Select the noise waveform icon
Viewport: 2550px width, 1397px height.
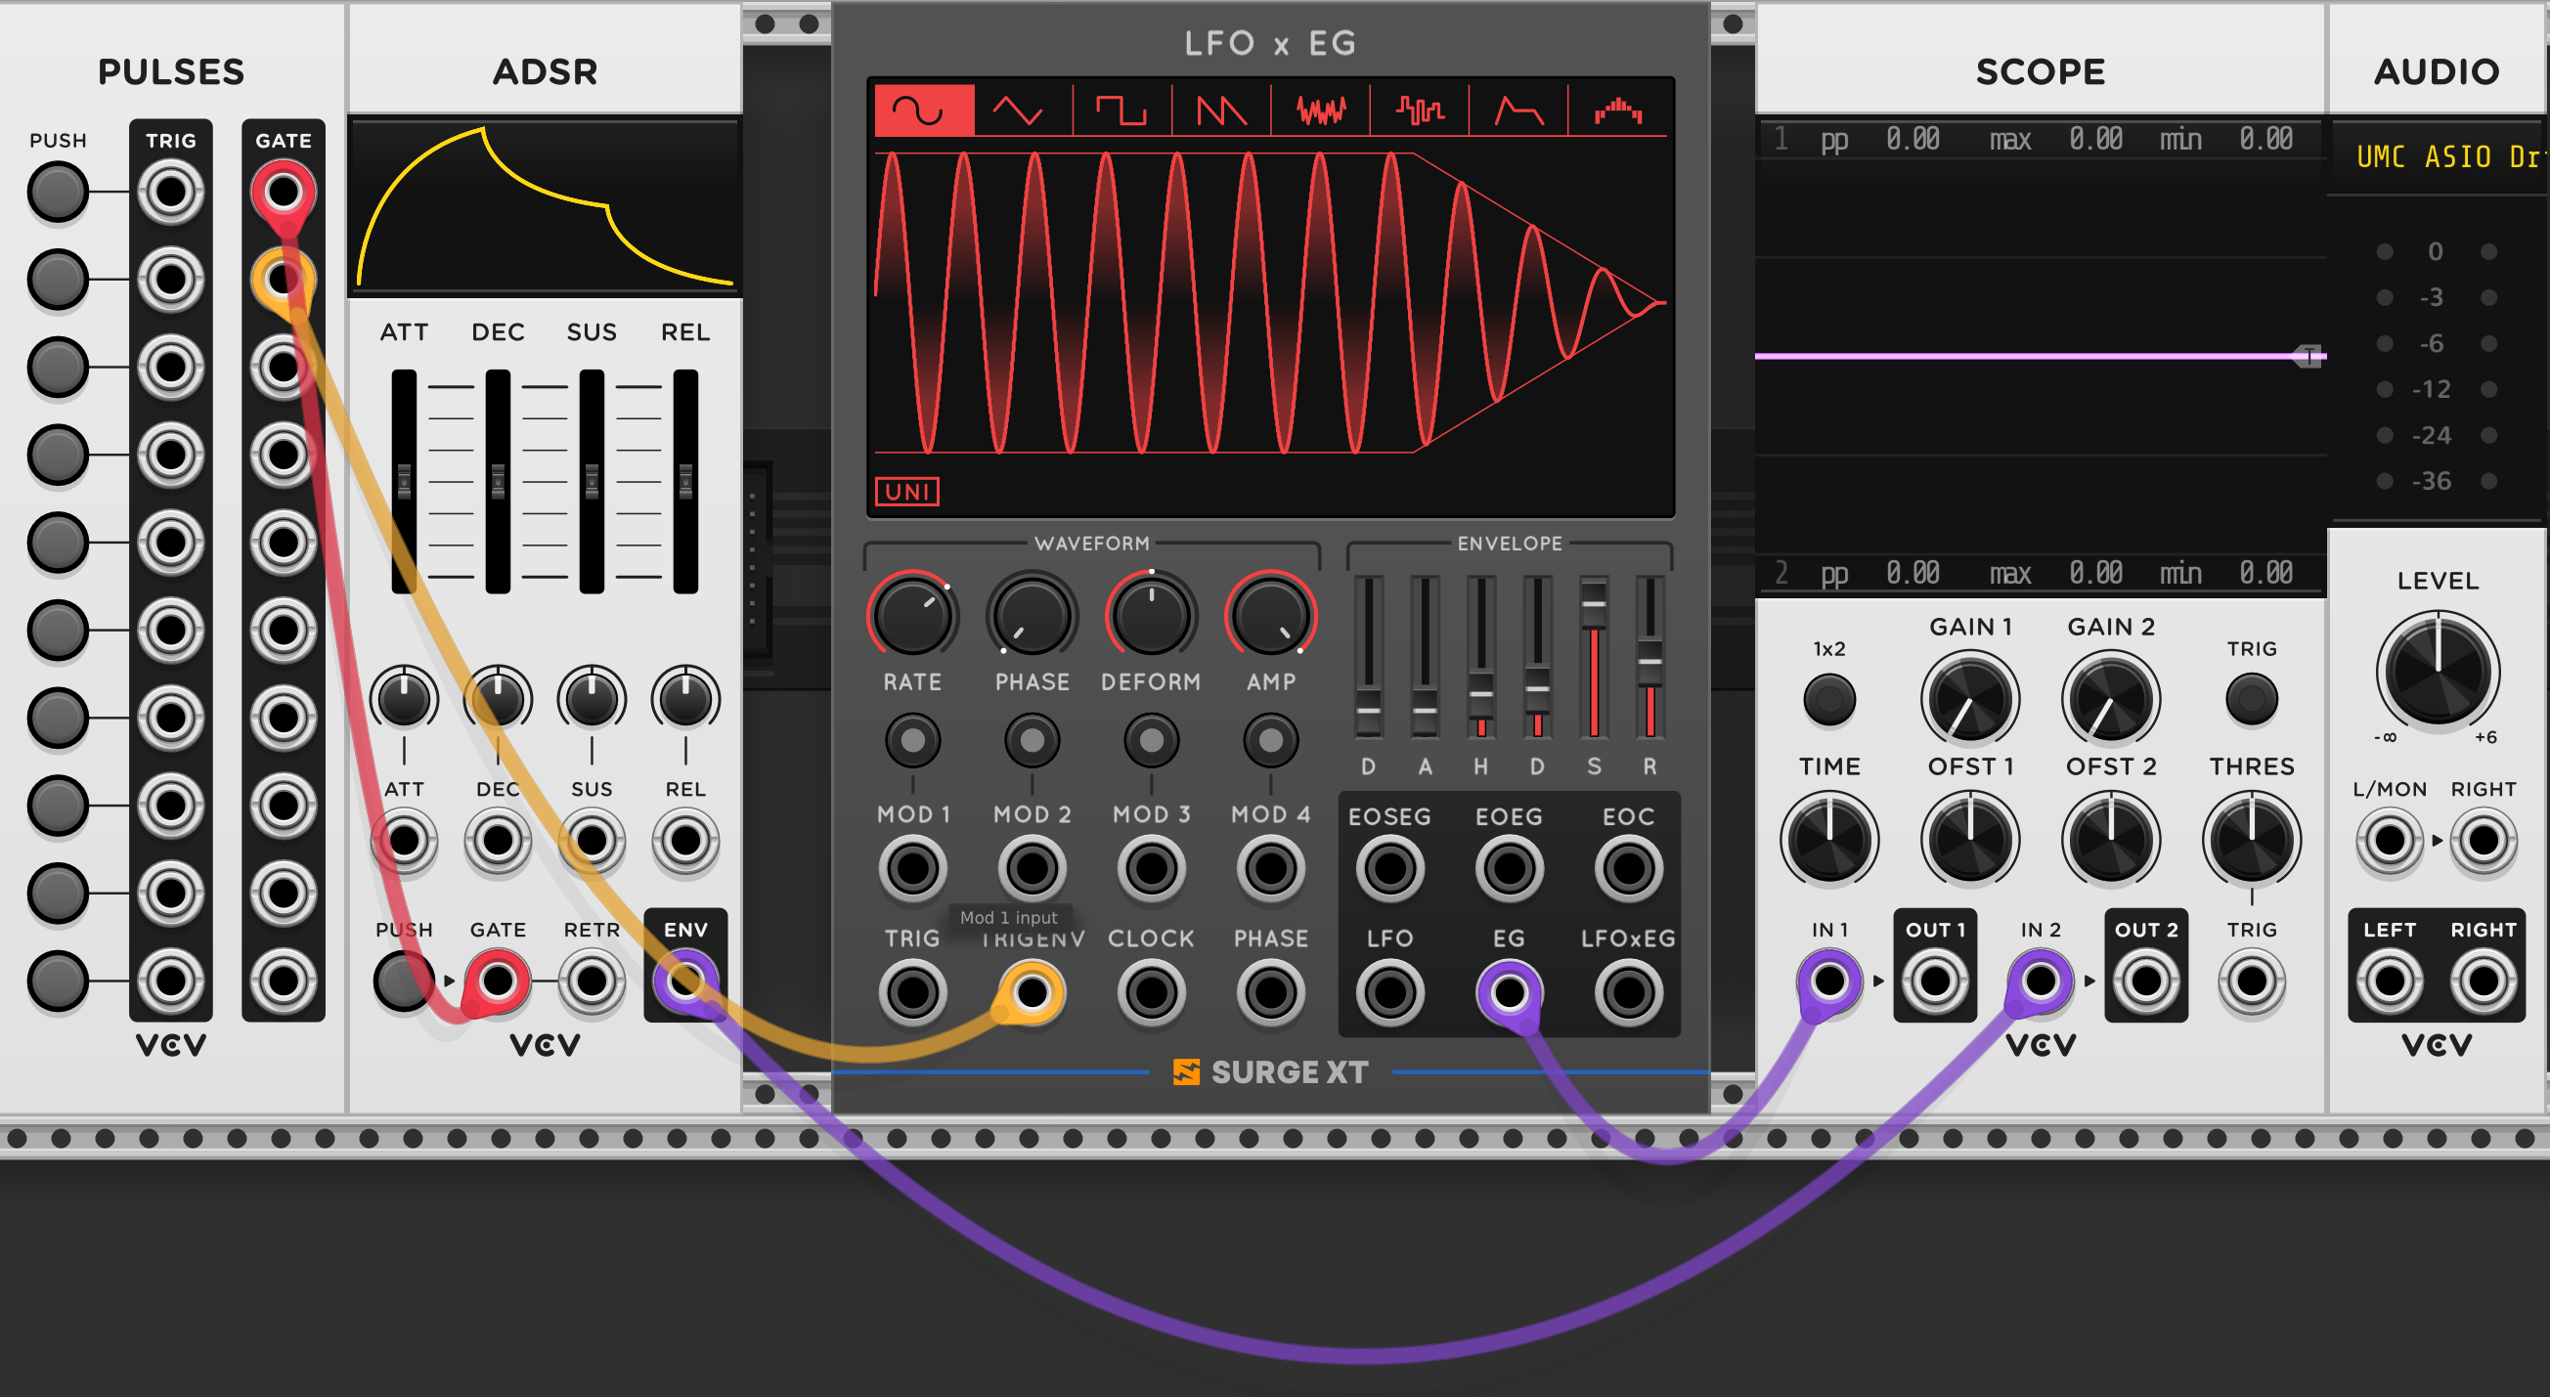coord(1322,109)
